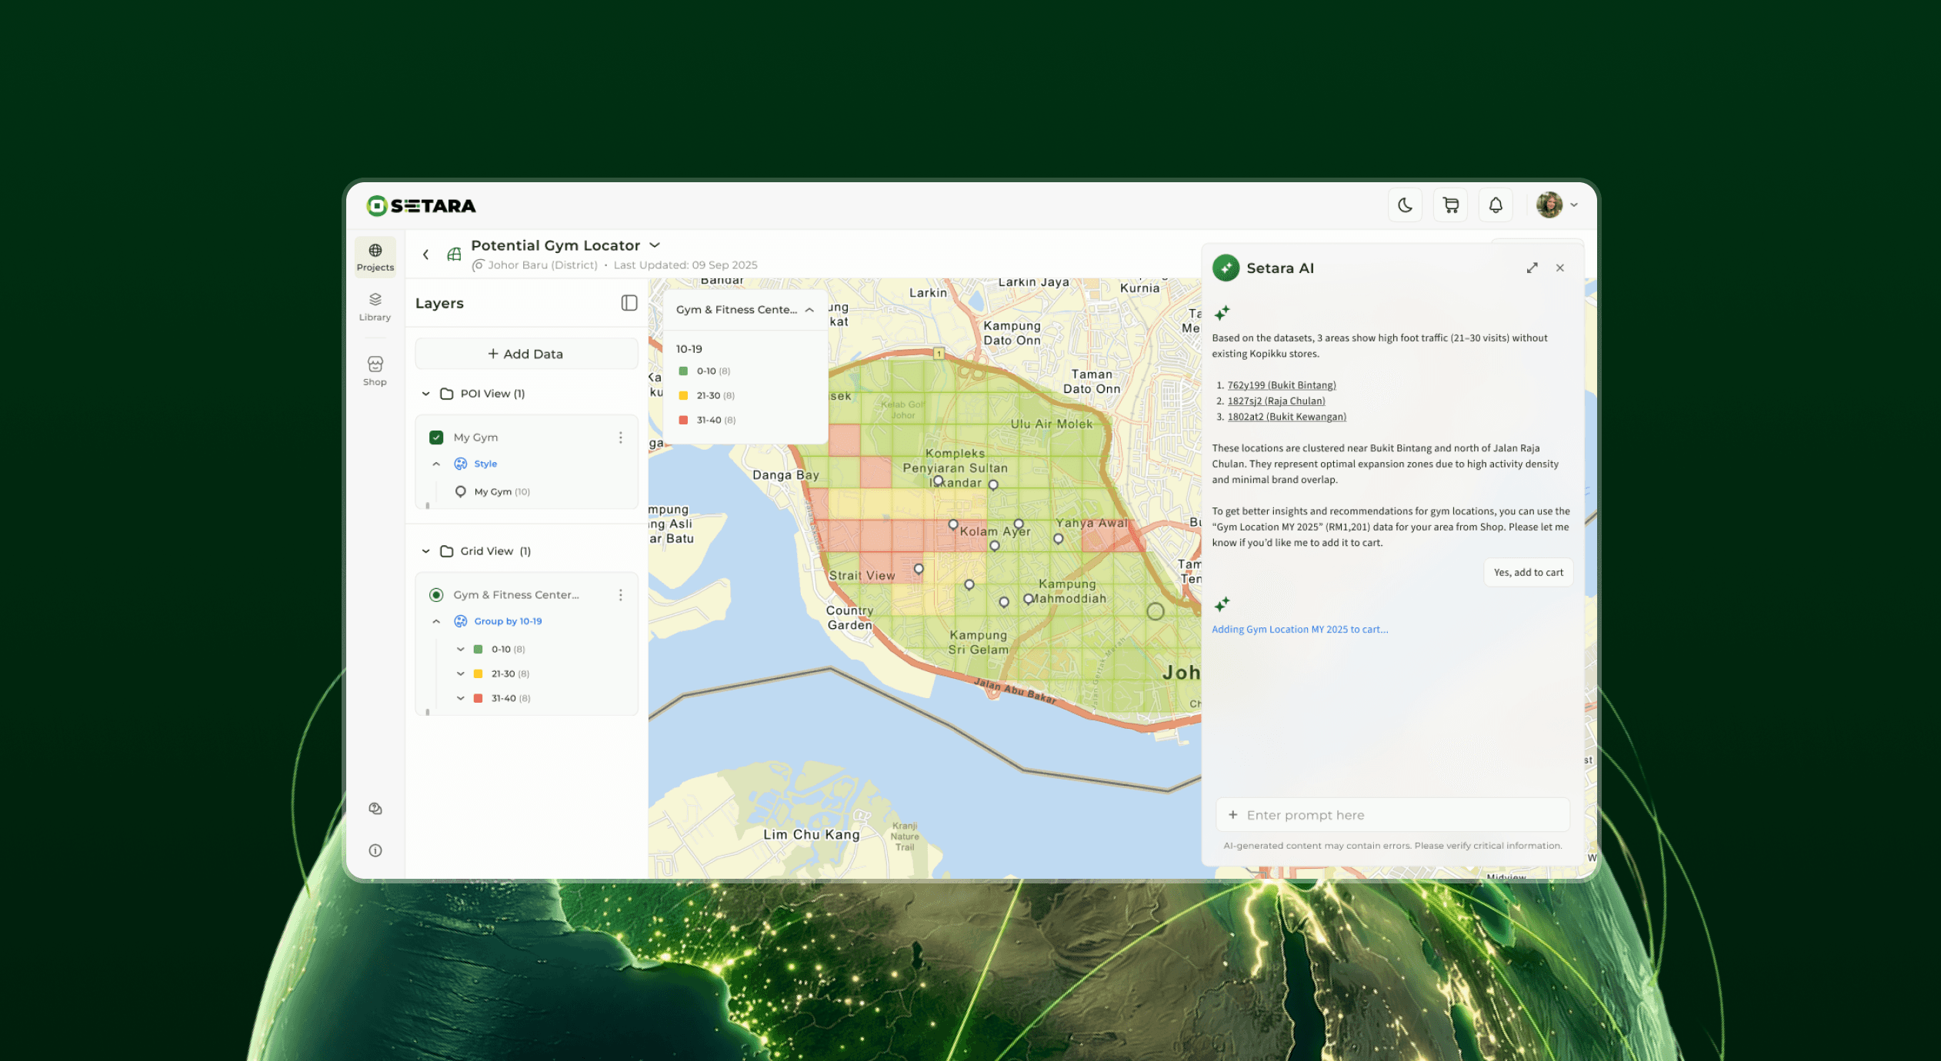Expand the 31-40 group in Layers
1941x1061 pixels.
pos(460,698)
